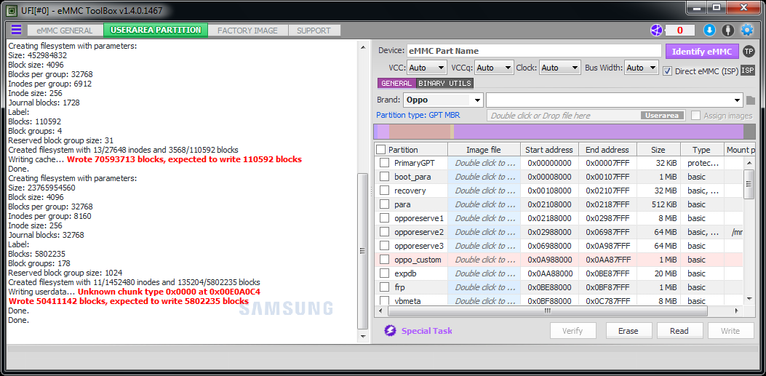This screenshot has height=376, width=766.
Task: Click the Identify eMMC button
Action: coord(702,51)
